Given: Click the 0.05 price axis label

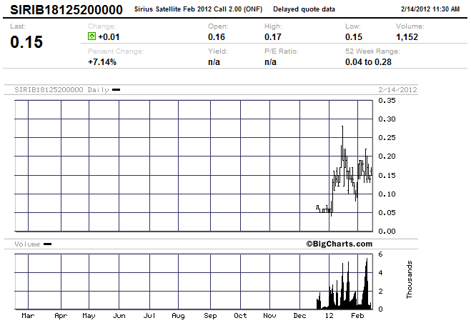Looking at the screenshot, I should click(387, 212).
